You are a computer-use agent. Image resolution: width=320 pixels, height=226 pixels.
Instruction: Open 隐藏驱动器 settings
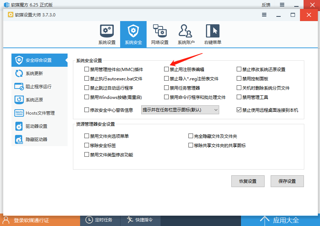coord(38,139)
